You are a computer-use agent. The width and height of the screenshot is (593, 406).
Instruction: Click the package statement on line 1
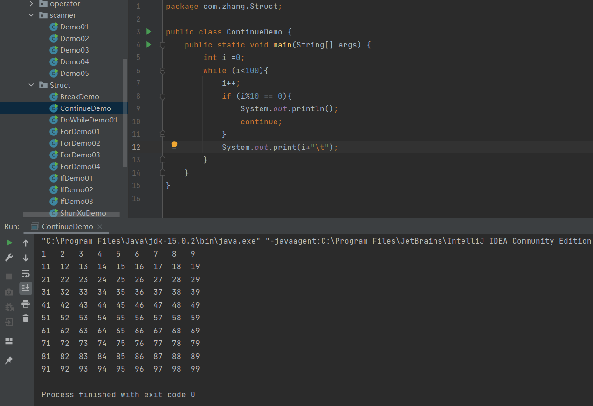point(224,7)
